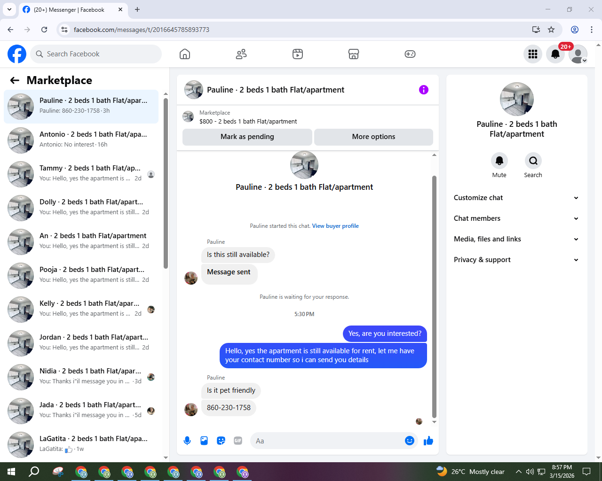Open Jada conversation in chat list
Image resolution: width=602 pixels, height=481 pixels.
pyautogui.click(x=81, y=411)
